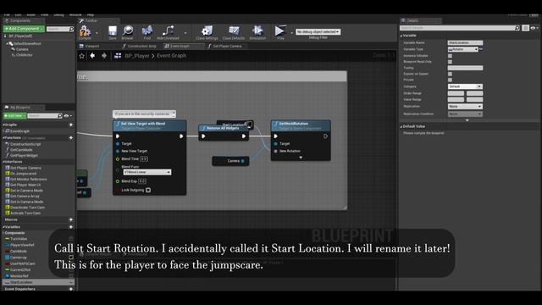Navigate back in graph history

pos(92,56)
